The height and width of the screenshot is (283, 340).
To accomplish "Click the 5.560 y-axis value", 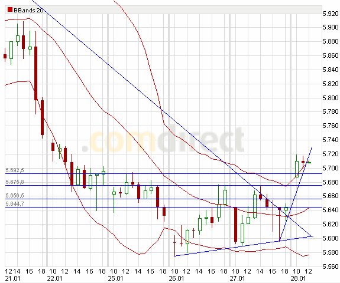I will tap(331, 266).
